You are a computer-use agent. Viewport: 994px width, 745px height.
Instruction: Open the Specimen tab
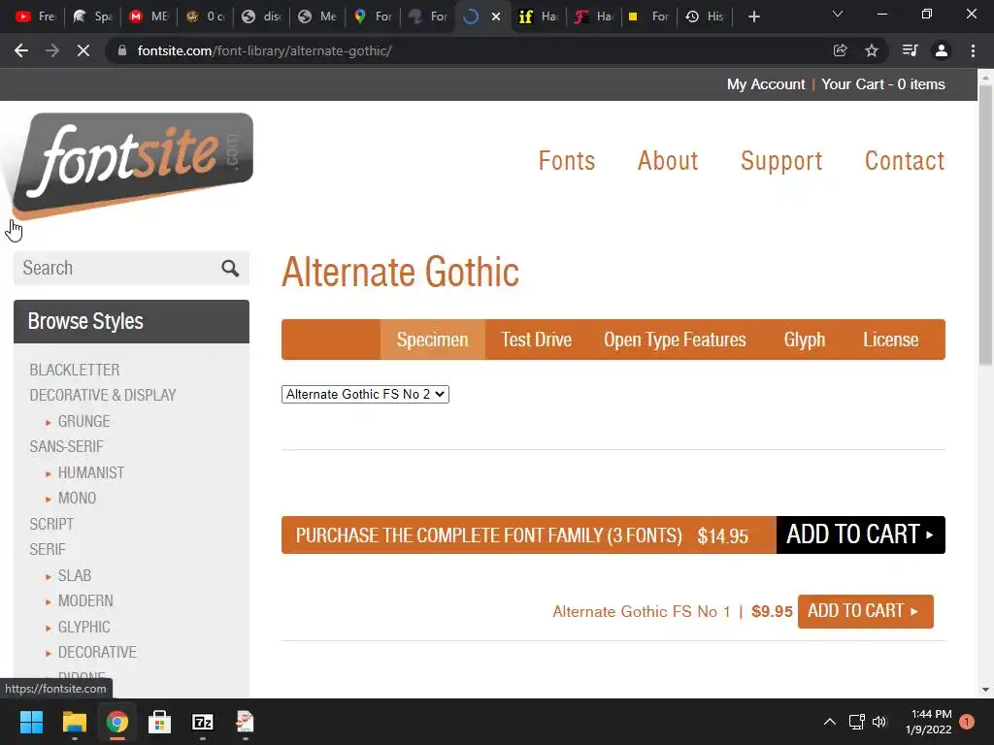(432, 340)
